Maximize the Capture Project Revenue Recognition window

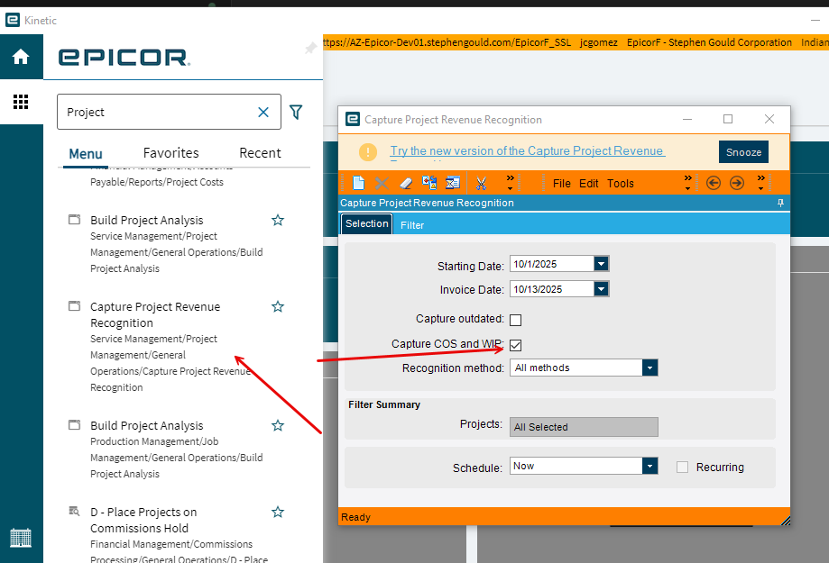728,120
